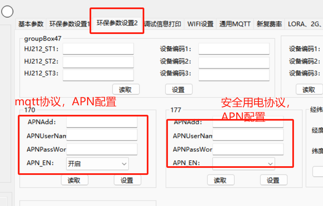
Task: Open the APN_EN dropdown in group 177
Action: pyautogui.click(x=243, y=163)
